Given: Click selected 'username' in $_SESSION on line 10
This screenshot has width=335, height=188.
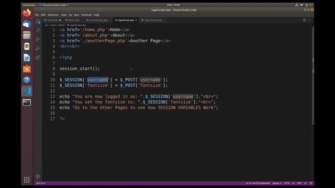Looking at the screenshot, I should [x=97, y=80].
